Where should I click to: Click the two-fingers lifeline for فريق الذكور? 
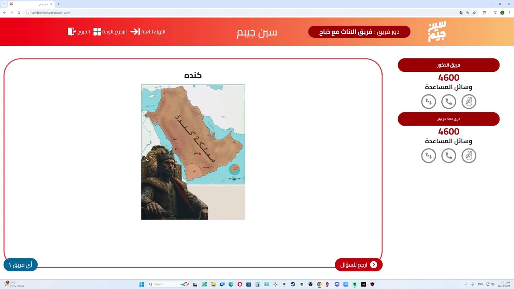coord(469,102)
